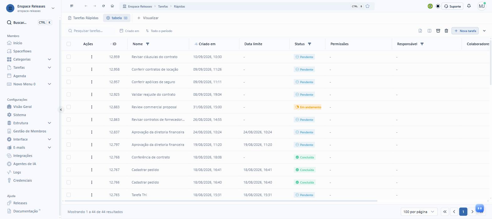
Task: Switch theme with the sun icon
Action: tap(438, 6)
